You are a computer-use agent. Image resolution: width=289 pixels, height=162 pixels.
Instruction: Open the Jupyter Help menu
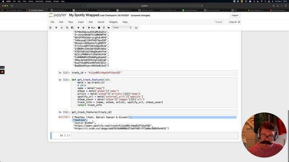pos(125,22)
